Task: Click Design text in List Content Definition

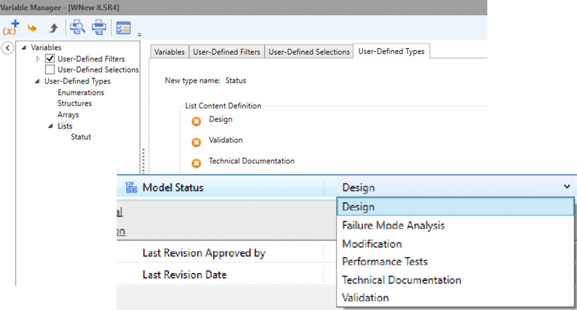Action: click(x=221, y=119)
